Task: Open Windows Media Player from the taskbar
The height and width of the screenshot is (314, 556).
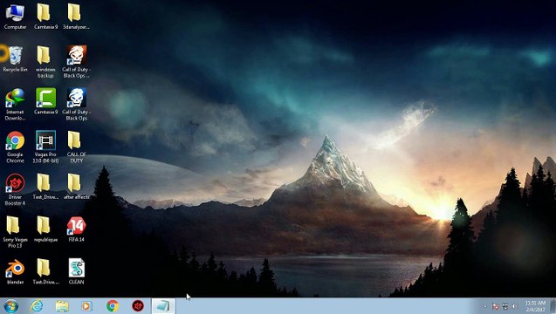Action: tap(86, 306)
